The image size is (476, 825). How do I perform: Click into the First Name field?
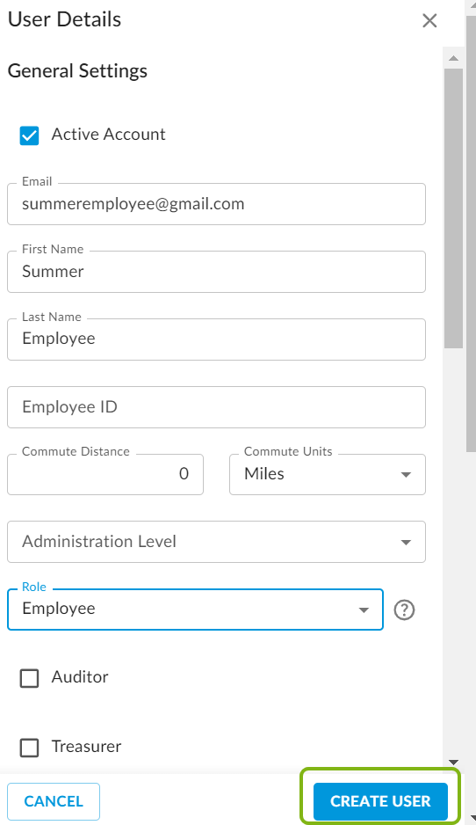[216, 272]
